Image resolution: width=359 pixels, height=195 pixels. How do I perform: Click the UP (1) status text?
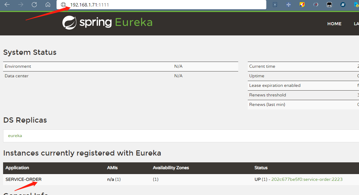click(261, 179)
